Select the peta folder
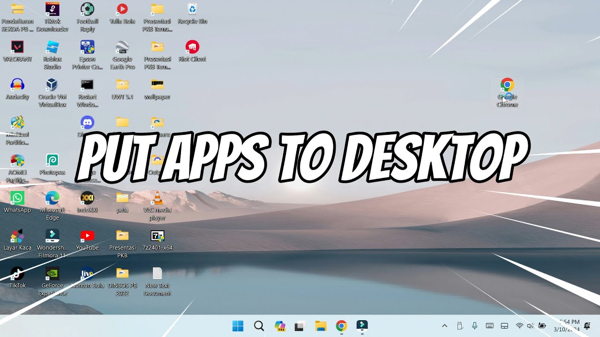 [122, 202]
